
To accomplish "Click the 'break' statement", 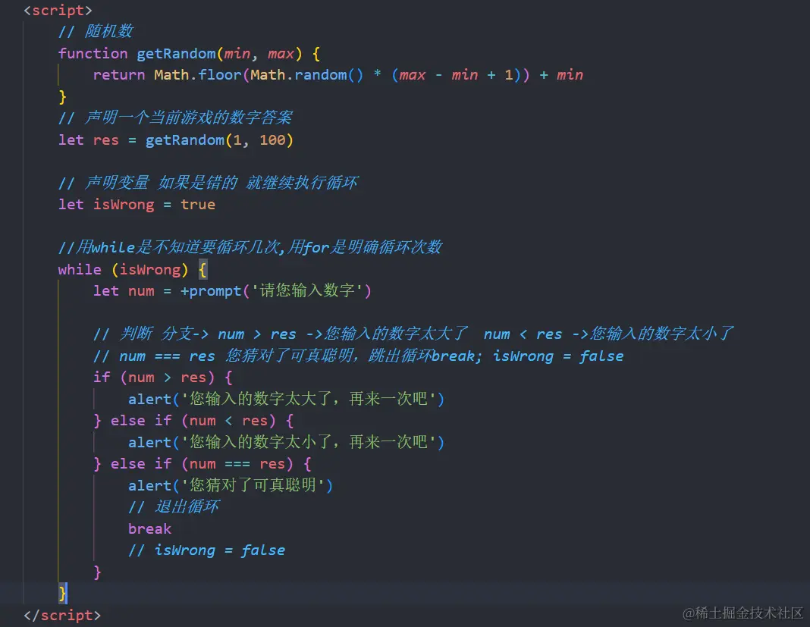I will (x=150, y=529).
